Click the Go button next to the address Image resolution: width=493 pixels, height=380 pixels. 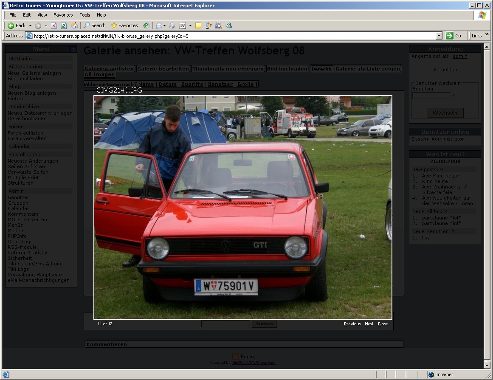pos(454,36)
